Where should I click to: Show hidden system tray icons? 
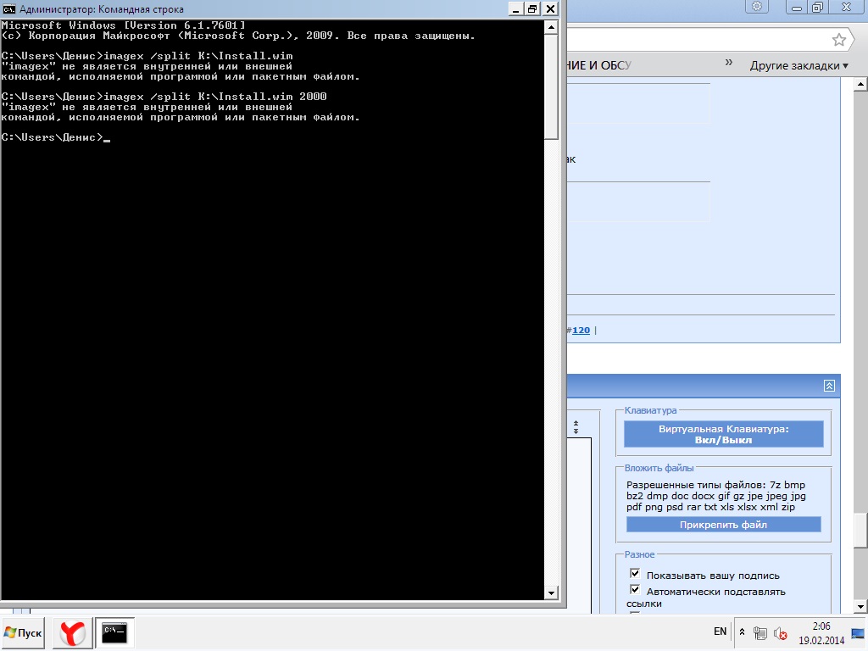[743, 632]
